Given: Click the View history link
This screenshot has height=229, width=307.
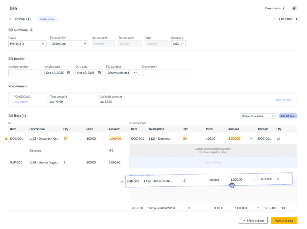Looking at the screenshot, I should 20,102.
